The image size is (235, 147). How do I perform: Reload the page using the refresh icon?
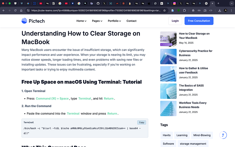coord(15,10)
